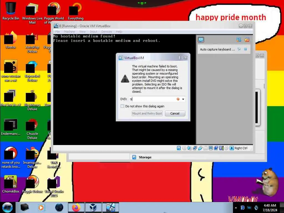This screenshot has width=284, height=213.
Task: Select the AstroPop Deluxe desktop icon
Action: coord(32,42)
